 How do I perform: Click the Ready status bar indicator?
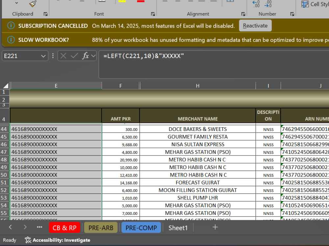click(10, 240)
